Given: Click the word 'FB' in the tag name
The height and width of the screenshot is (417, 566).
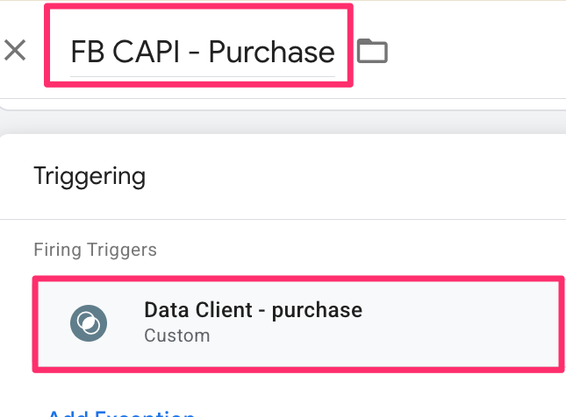Looking at the screenshot, I should pos(87,52).
